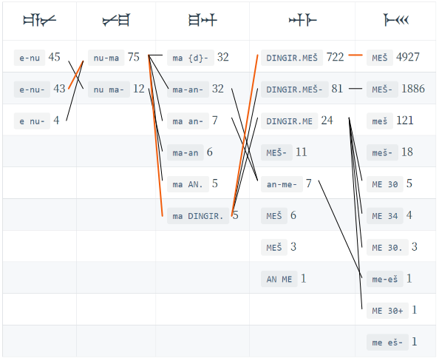
Task: Click the first cuneiform sign column header
Action: pyautogui.click(x=39, y=20)
